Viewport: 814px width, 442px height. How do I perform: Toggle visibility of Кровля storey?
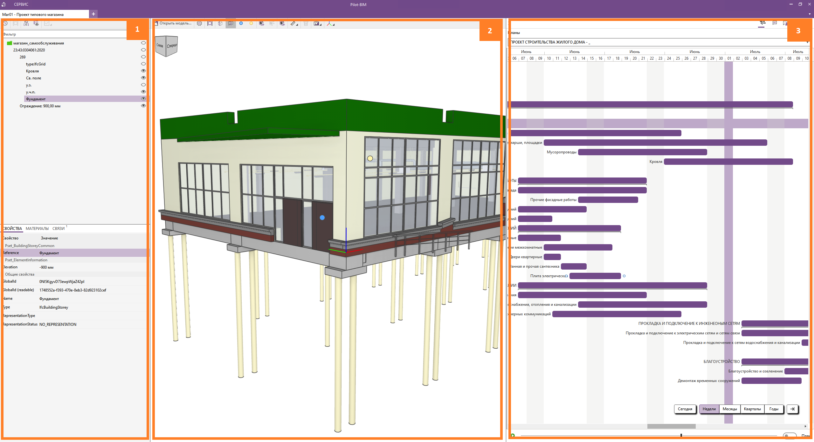click(x=143, y=71)
